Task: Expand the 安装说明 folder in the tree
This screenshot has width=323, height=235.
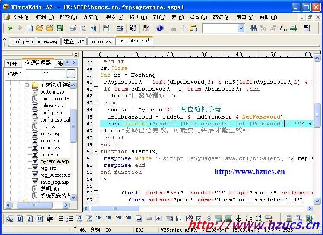Action: (x=27, y=85)
